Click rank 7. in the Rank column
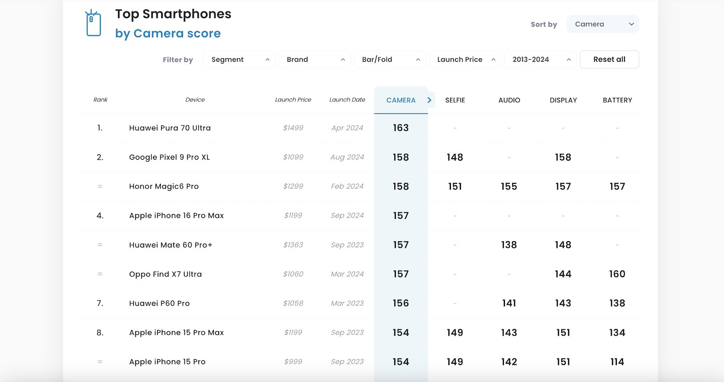Image resolution: width=724 pixels, height=382 pixels. click(x=100, y=303)
